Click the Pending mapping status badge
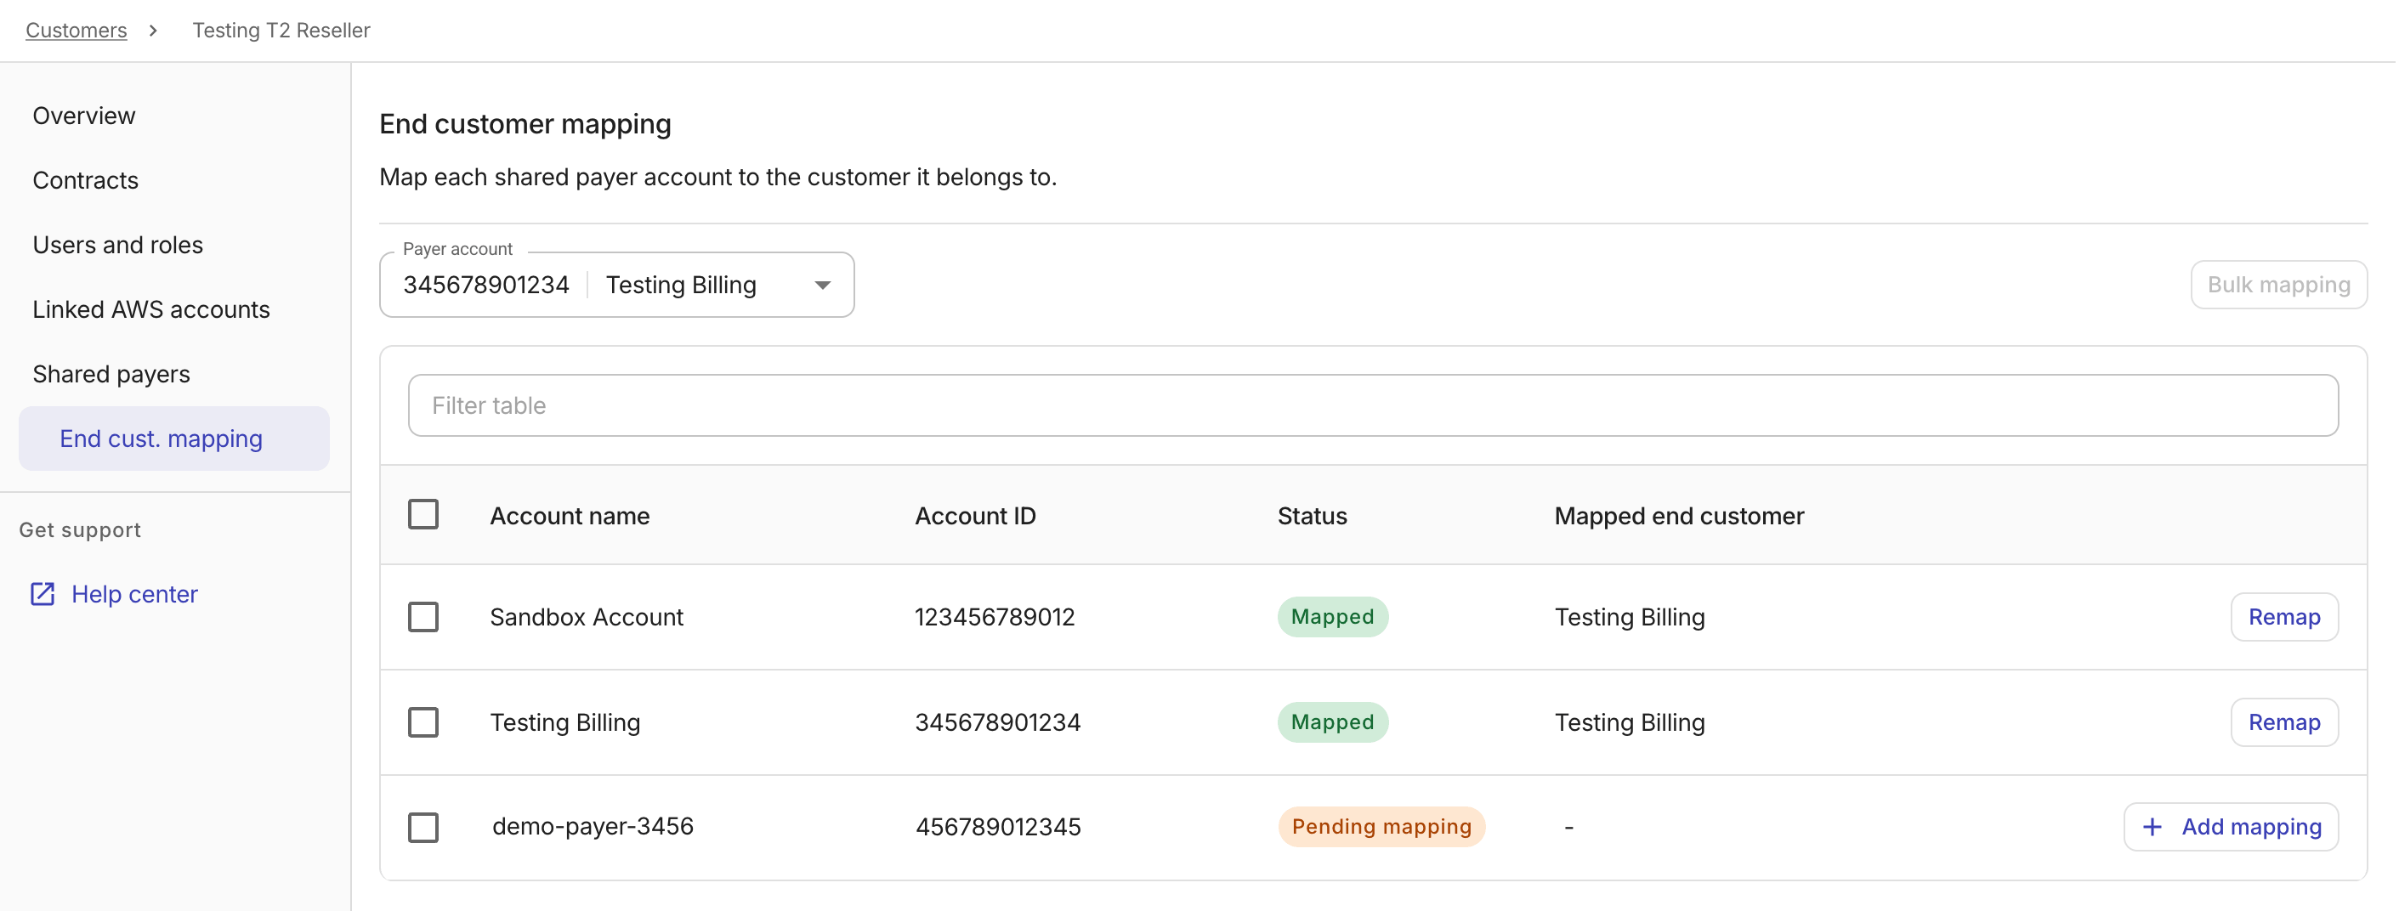 tap(1381, 826)
